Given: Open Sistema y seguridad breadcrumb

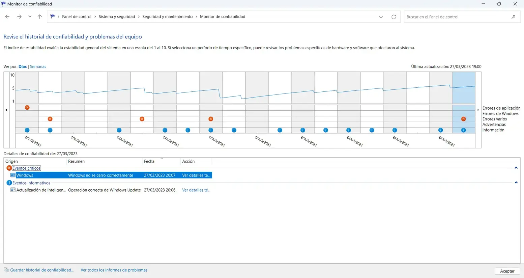Looking at the screenshot, I should [117, 17].
